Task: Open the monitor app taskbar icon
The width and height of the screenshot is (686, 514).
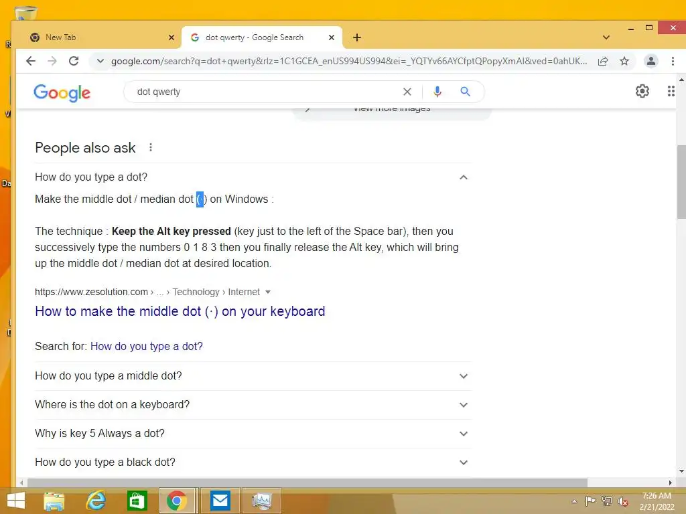Action: 262,501
